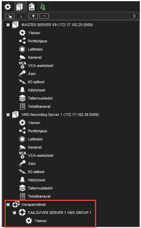Open Porttiohjaus under MASTER SERVER V9
The width and height of the screenshot is (141, 228).
tap(38, 41)
